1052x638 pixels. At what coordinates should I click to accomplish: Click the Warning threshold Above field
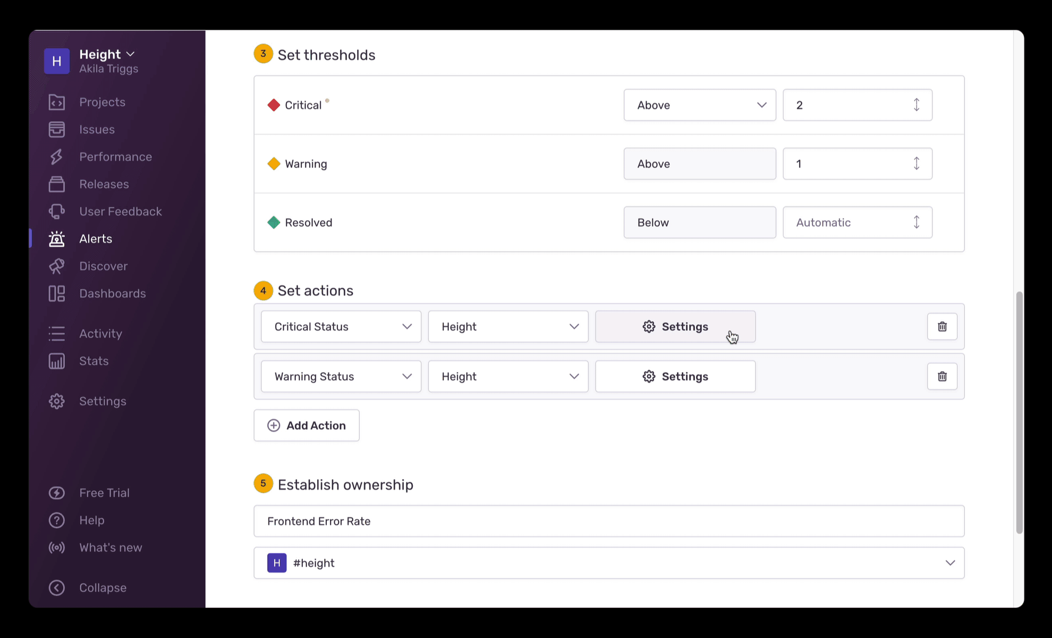coord(700,164)
